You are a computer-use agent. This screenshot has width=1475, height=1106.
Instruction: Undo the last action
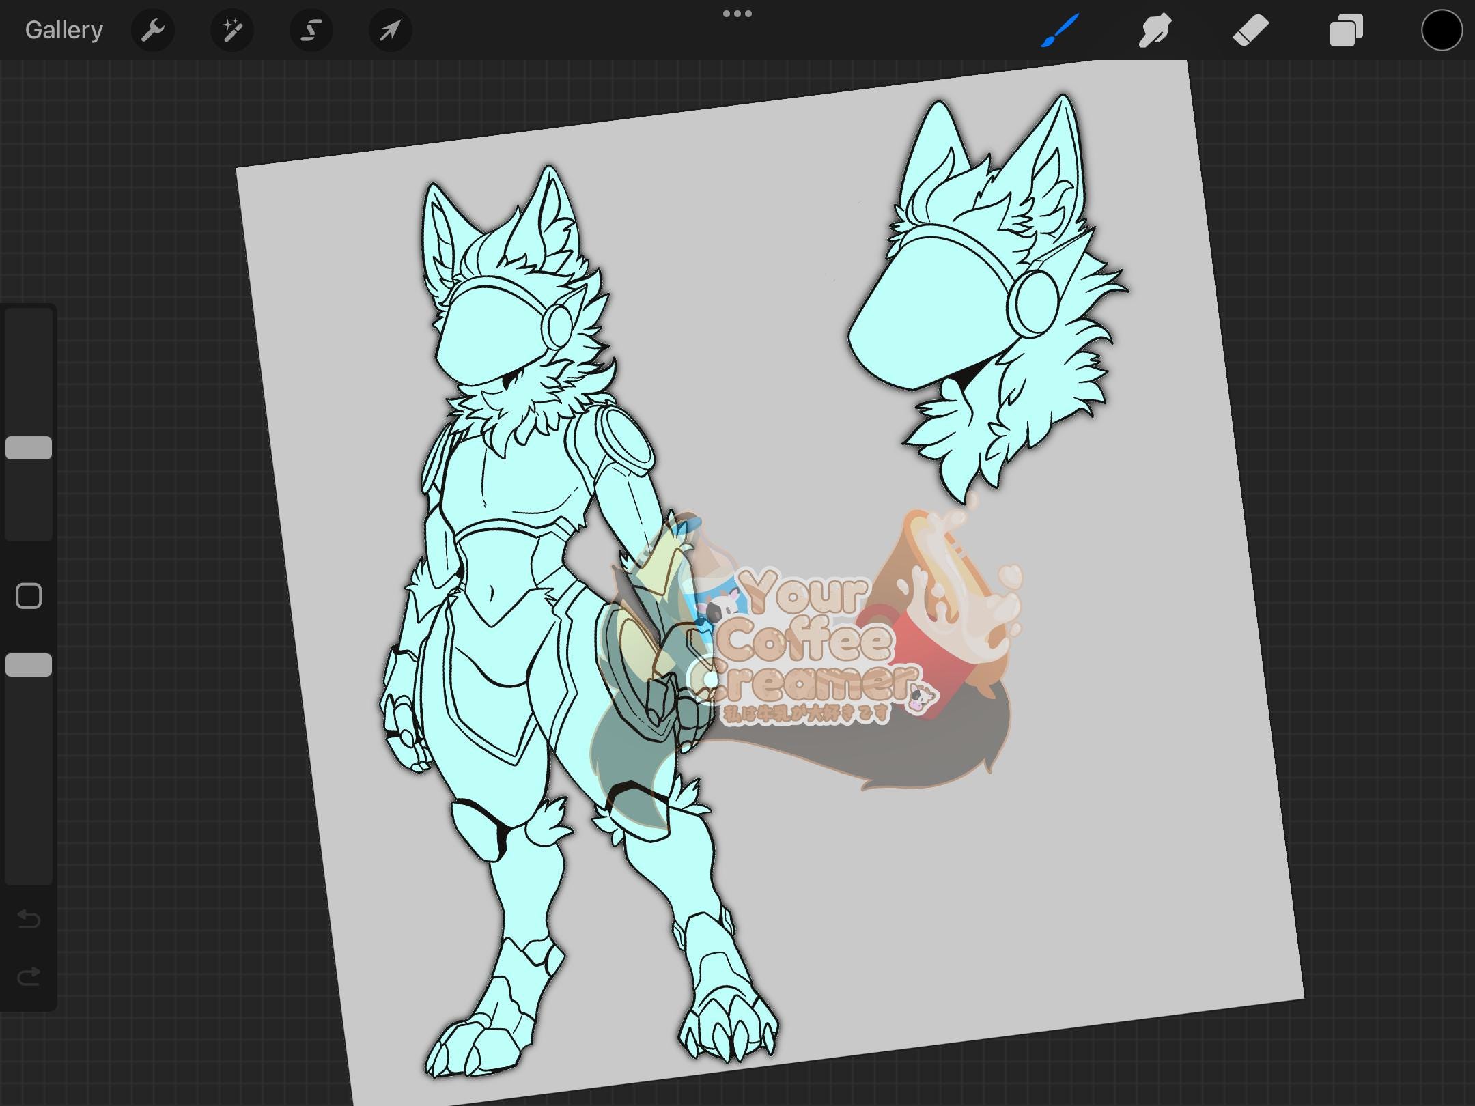click(x=29, y=919)
